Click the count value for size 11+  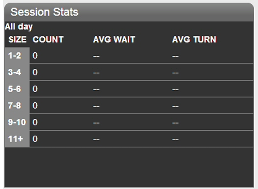click(x=35, y=139)
